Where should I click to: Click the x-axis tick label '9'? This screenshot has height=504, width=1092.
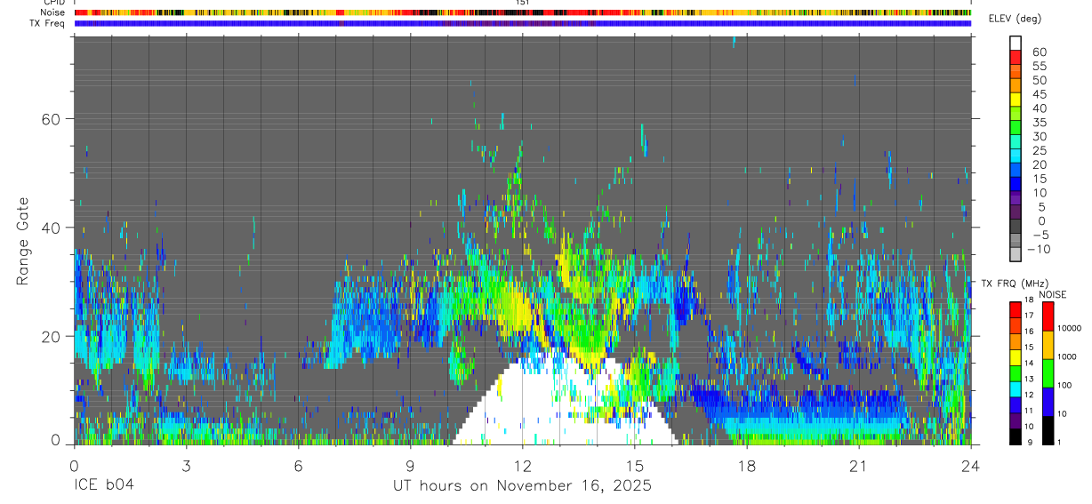(410, 465)
